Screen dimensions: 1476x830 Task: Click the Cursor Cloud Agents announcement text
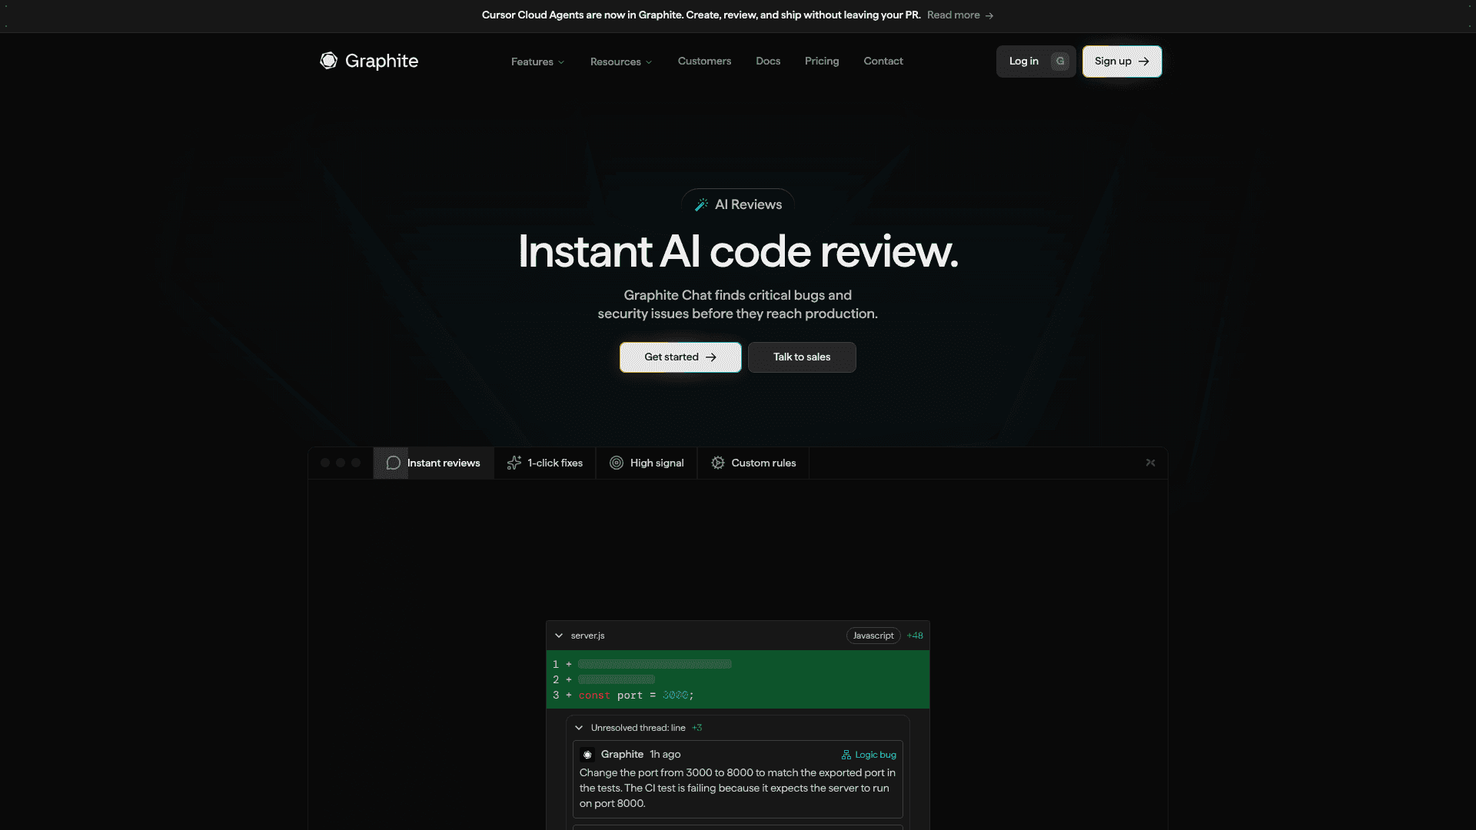click(x=701, y=15)
